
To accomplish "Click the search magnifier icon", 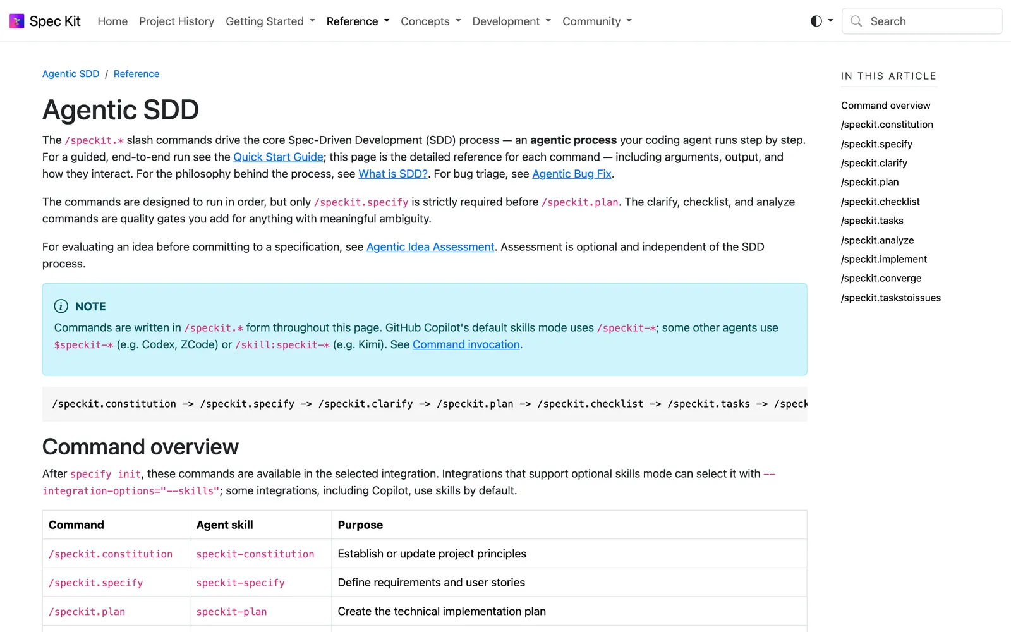I will click(x=856, y=21).
